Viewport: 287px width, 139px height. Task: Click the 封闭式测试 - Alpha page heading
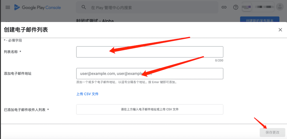pos(95,21)
